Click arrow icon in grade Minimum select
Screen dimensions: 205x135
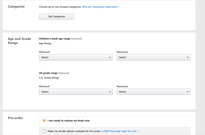click(110, 91)
